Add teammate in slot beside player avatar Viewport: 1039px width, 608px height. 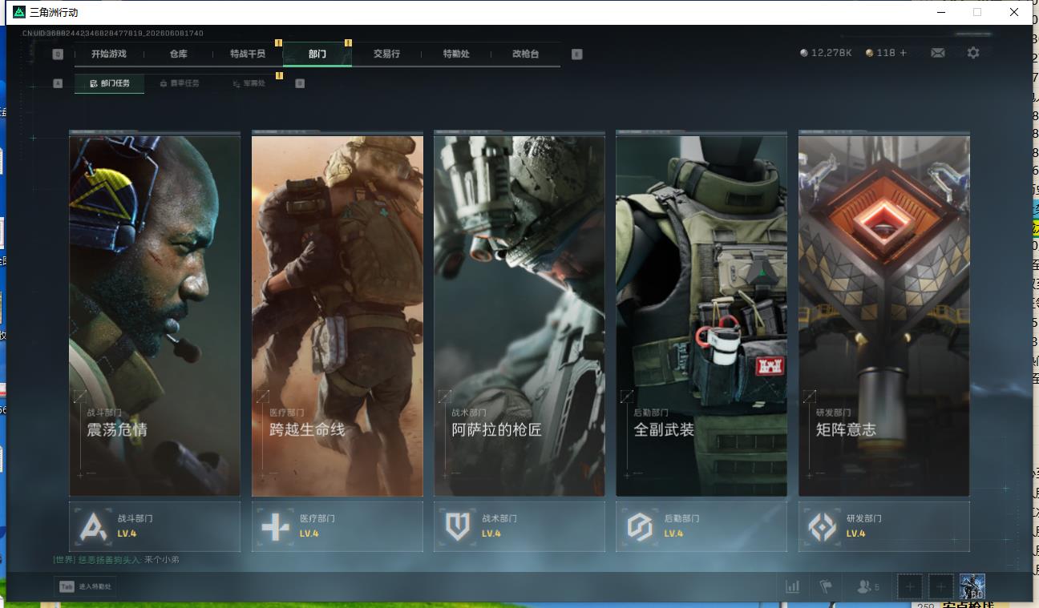pyautogui.click(x=941, y=586)
